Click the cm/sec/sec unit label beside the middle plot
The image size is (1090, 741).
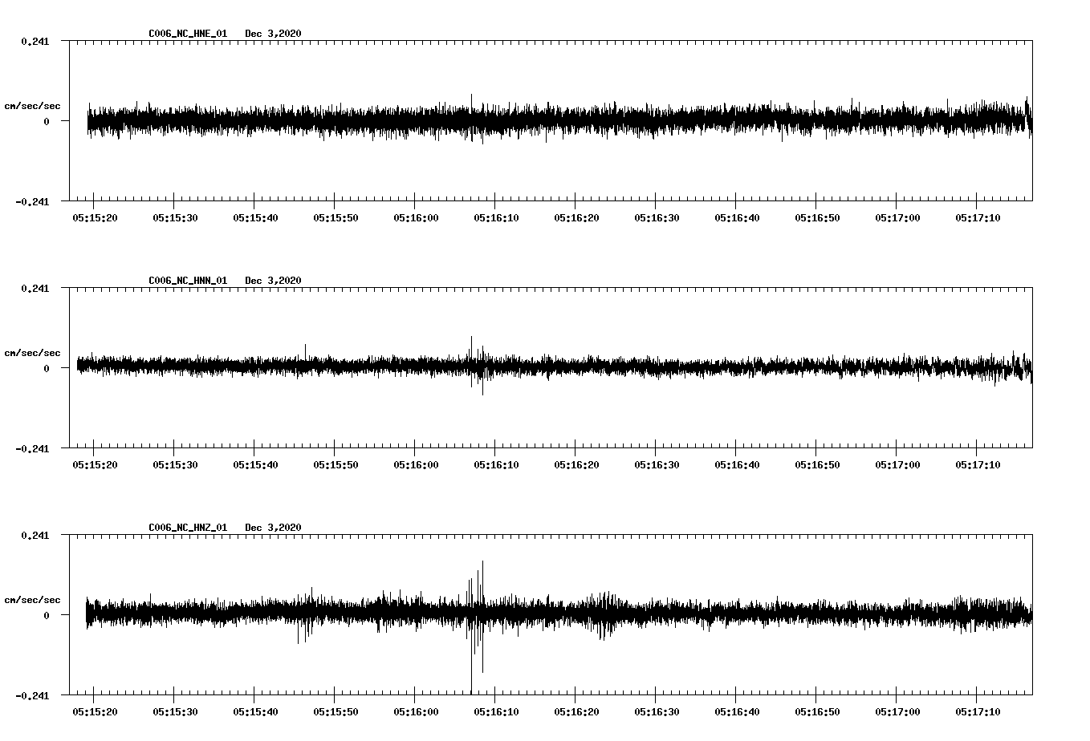click(33, 352)
